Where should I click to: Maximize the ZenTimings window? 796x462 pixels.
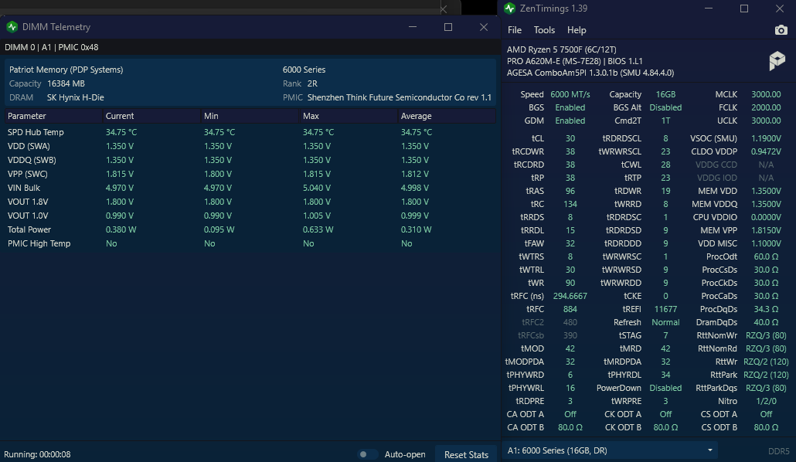point(744,8)
